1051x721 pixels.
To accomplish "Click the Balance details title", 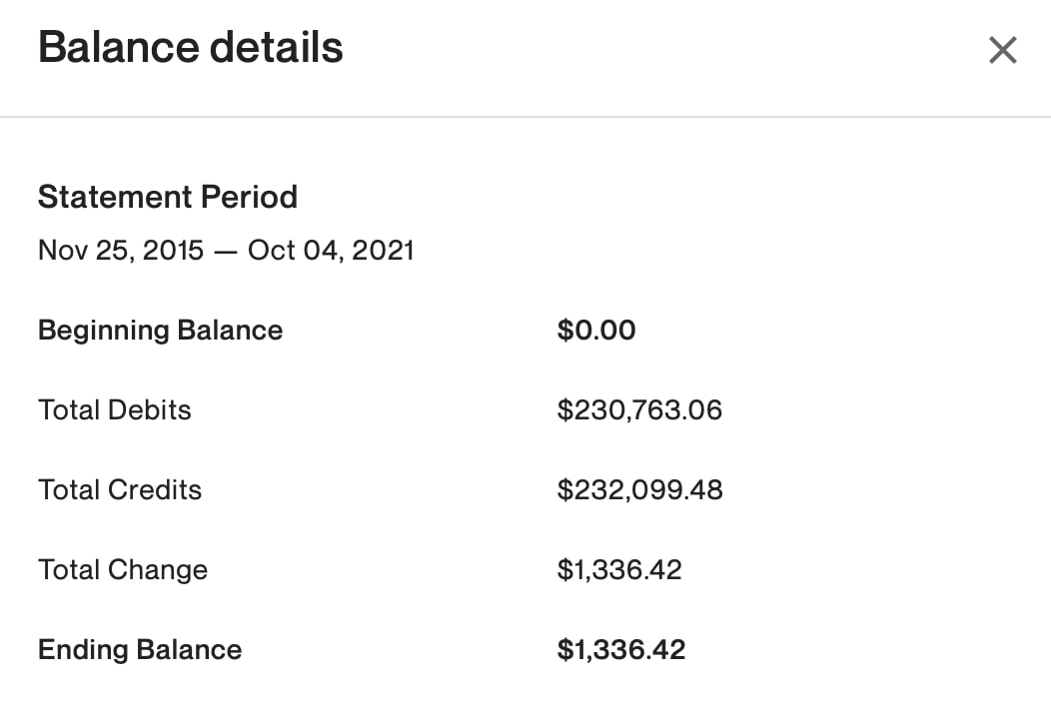I will 191,48.
